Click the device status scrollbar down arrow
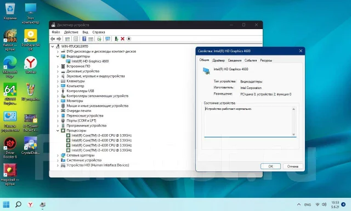 click(x=294, y=134)
